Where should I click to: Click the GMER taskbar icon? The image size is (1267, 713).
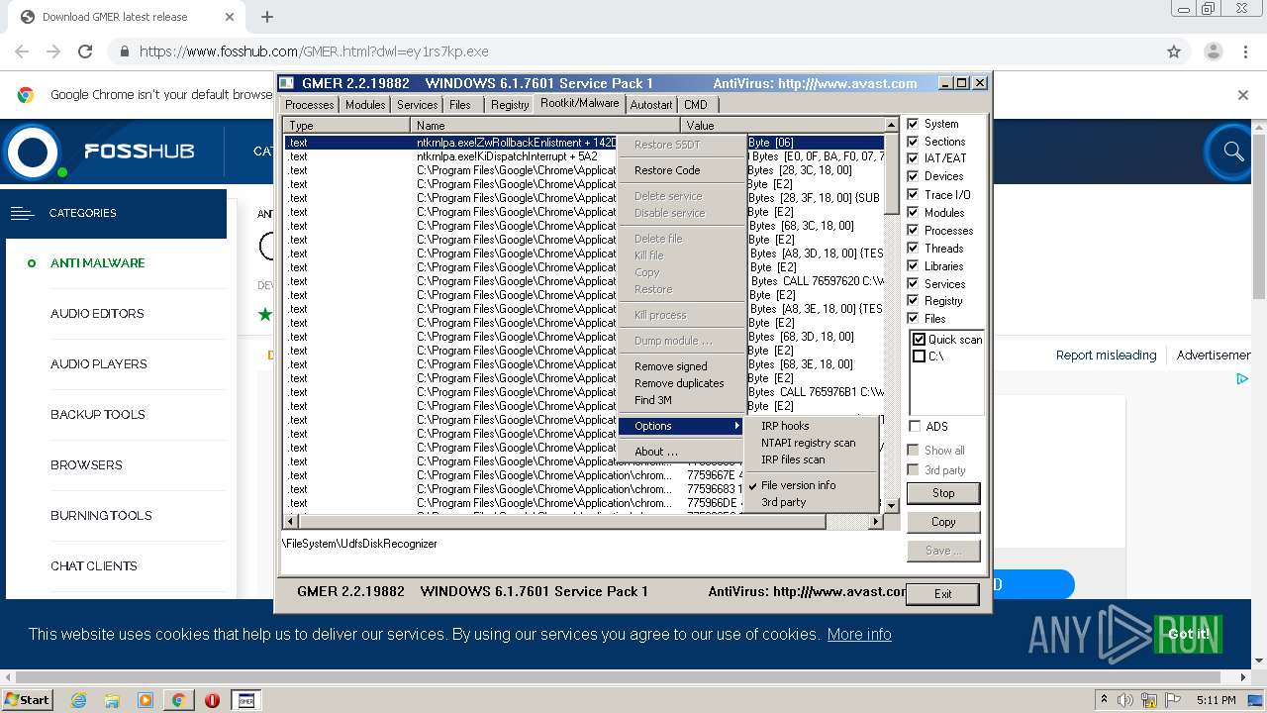point(245,700)
